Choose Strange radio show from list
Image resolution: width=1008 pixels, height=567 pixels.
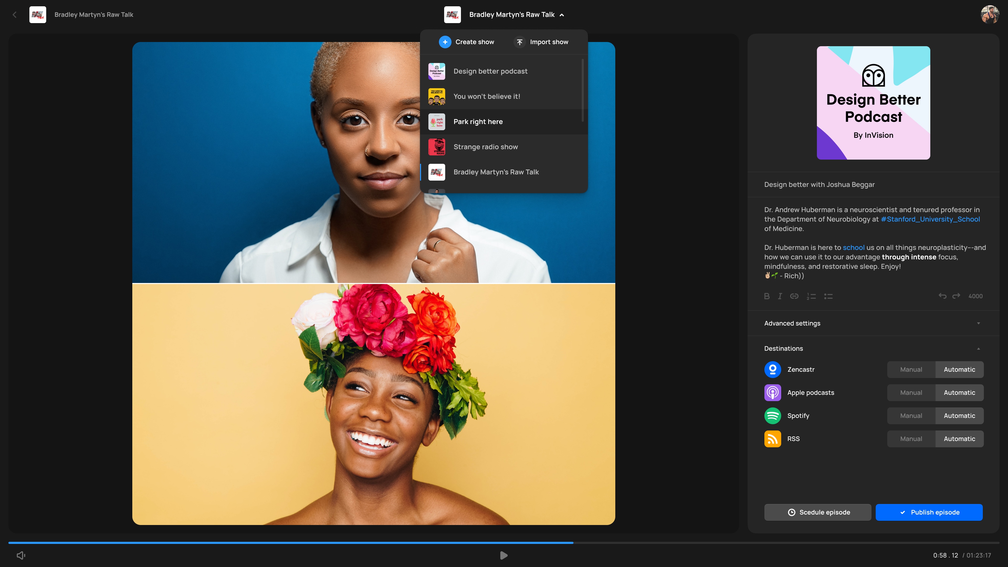(485, 147)
